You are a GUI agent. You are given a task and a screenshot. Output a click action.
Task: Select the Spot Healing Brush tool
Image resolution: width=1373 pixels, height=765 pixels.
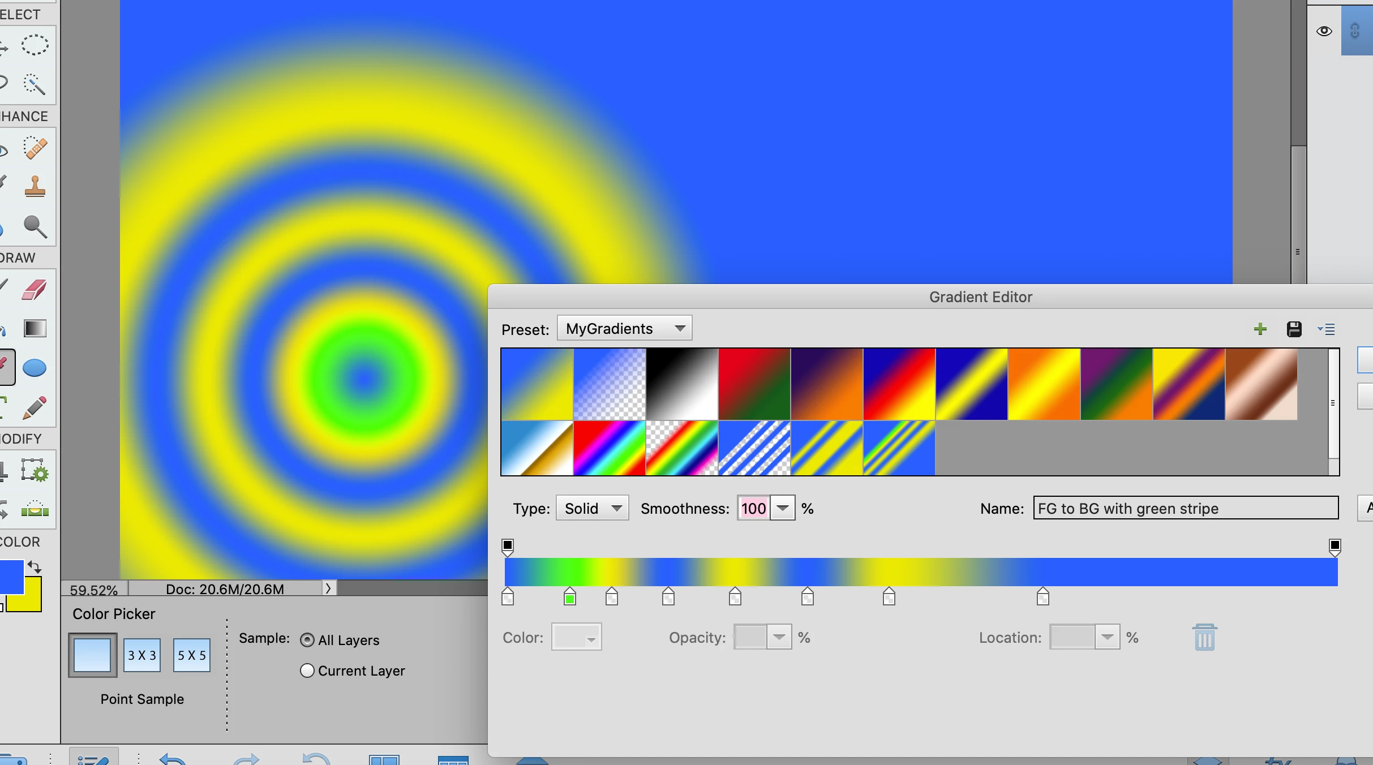(35, 148)
